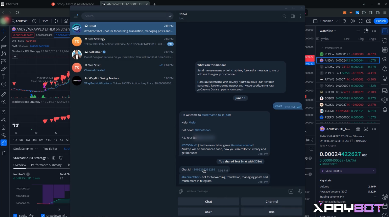Screen dimensions: 389x217
Task: Toggle hide all drawings eye icon
Action: click(x=4, y=135)
